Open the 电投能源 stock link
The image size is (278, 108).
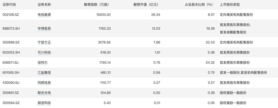(x=44, y=15)
